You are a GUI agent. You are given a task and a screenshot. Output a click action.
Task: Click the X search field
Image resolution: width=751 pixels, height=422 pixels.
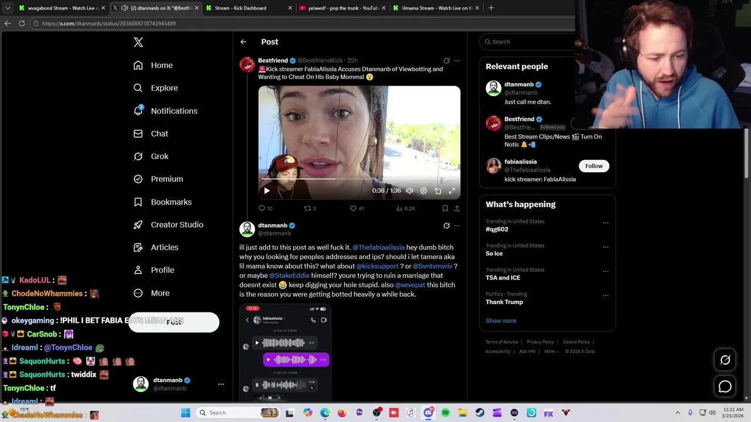point(528,42)
